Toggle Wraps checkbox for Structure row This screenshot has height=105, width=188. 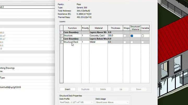(125, 36)
